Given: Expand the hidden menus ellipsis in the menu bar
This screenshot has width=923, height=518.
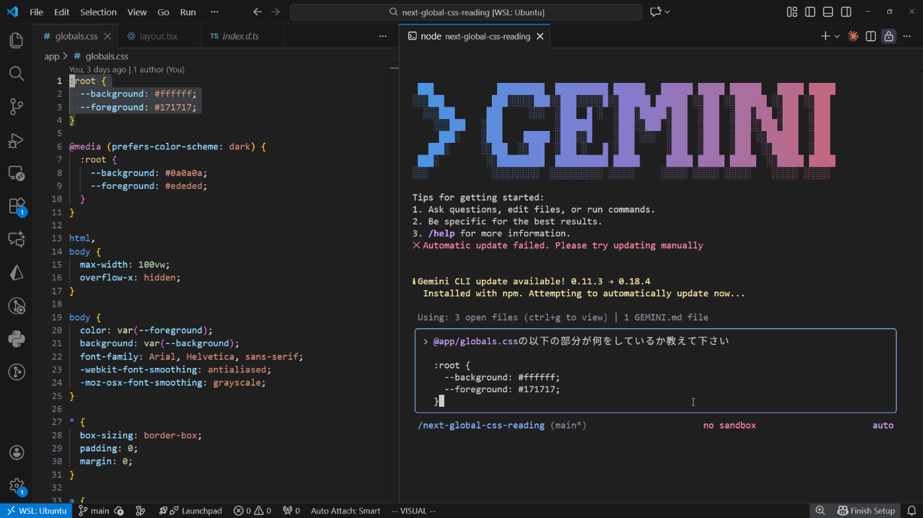Looking at the screenshot, I should tap(214, 12).
